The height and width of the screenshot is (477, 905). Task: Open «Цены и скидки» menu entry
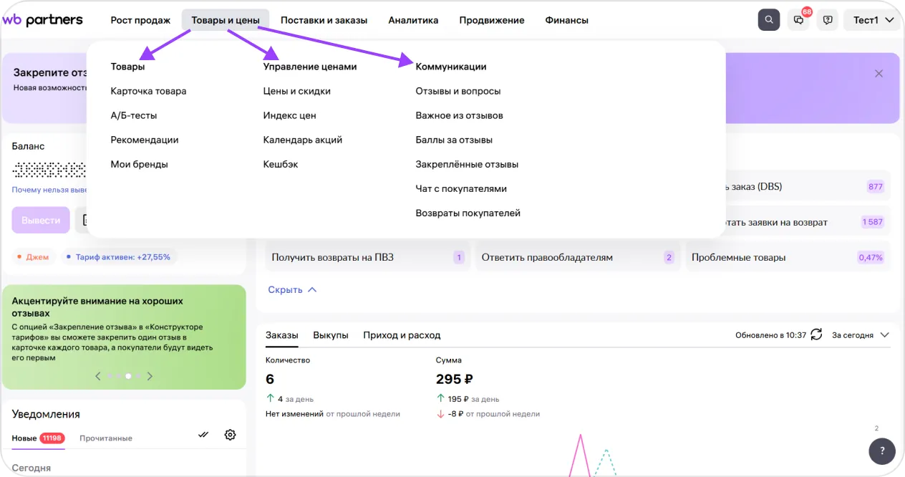coord(296,91)
